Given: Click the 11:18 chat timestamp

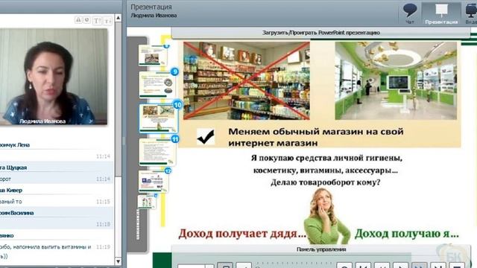Looking at the screenshot, I should click(x=103, y=224).
